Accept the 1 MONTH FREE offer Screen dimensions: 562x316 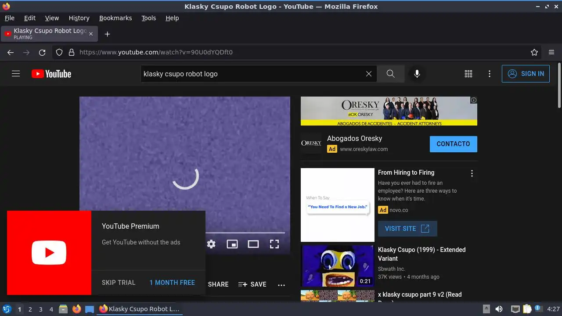[x=172, y=283]
